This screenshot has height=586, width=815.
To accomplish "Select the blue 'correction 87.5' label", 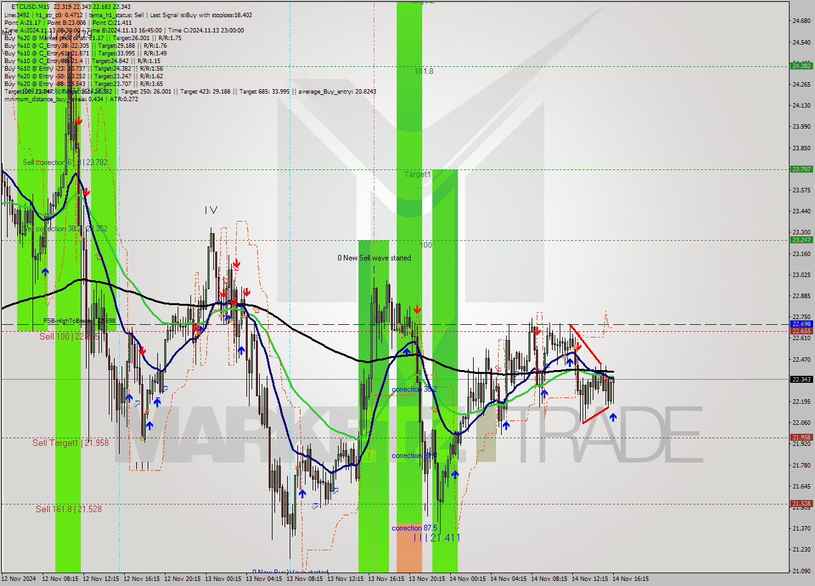I will [414, 528].
